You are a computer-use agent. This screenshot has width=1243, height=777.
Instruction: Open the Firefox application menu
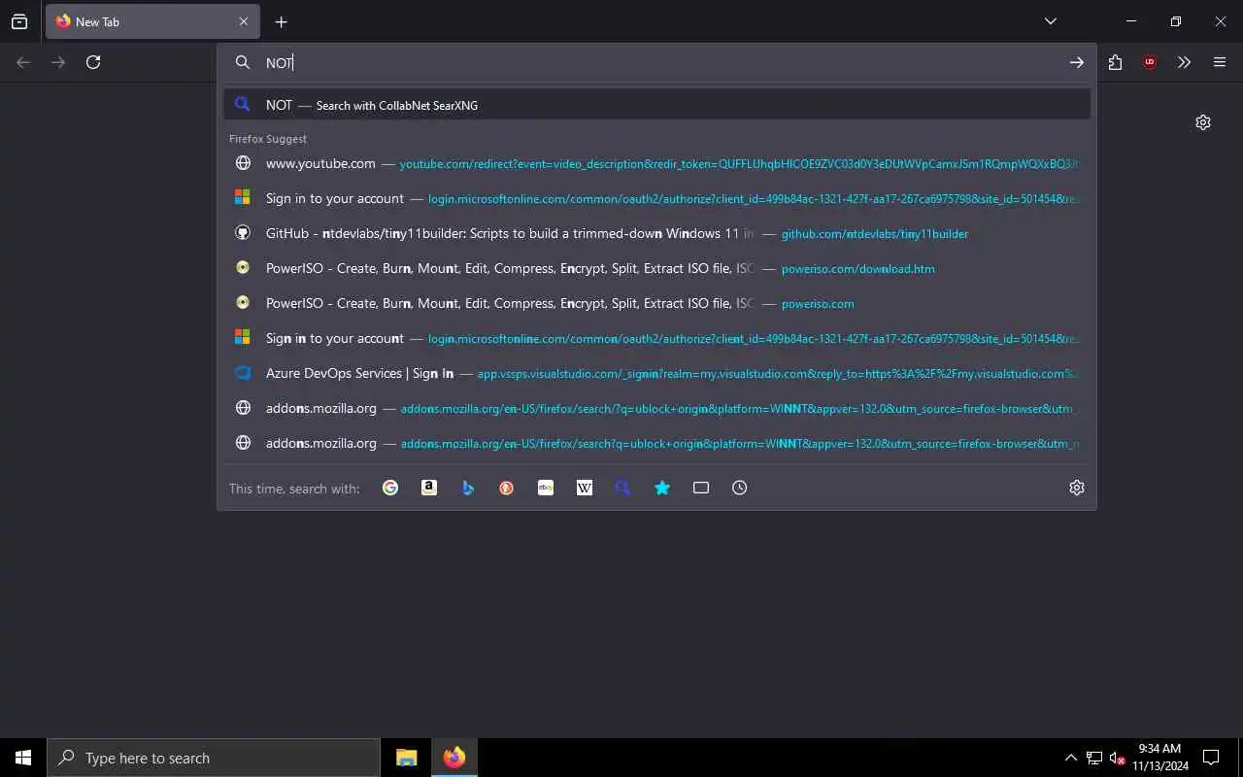(1220, 62)
